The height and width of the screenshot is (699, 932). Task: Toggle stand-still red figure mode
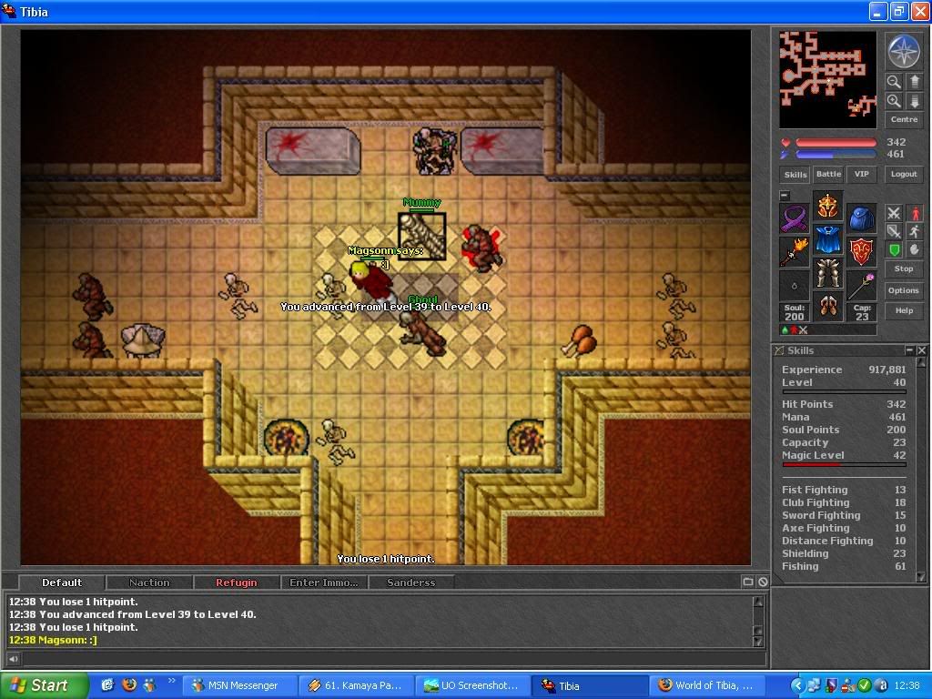(x=914, y=213)
